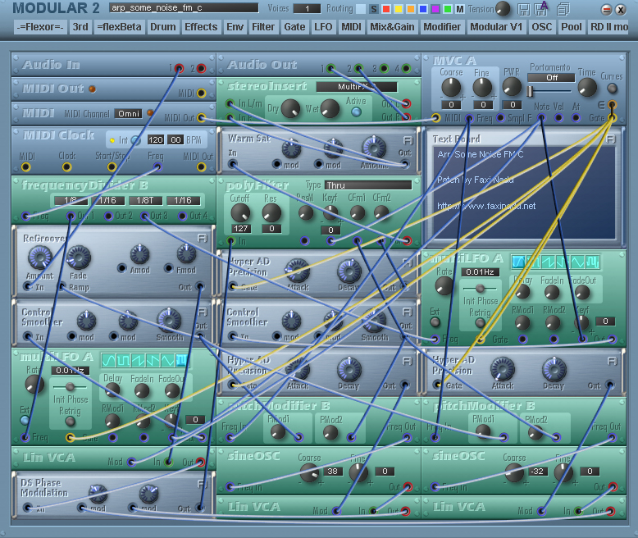Toggle Ext on multiLFO A below Text Board
Viewport: 638px width, 538px height.
[x=435, y=322]
